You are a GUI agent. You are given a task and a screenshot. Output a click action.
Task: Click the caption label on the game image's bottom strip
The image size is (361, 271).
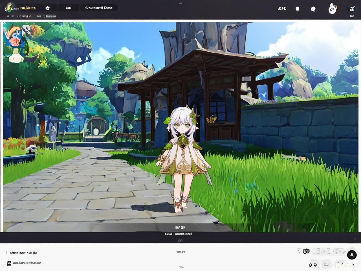pyautogui.click(x=180, y=227)
